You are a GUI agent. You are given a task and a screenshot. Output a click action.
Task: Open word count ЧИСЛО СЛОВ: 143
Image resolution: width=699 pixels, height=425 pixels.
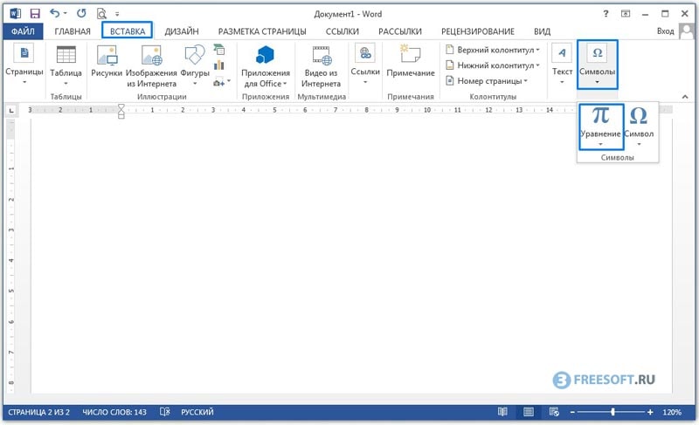(x=114, y=412)
